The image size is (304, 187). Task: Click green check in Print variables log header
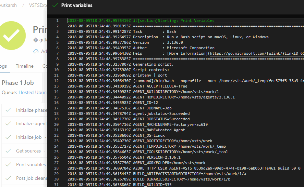(55, 5)
